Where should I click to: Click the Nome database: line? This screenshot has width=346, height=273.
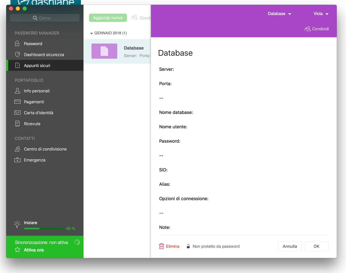click(176, 112)
